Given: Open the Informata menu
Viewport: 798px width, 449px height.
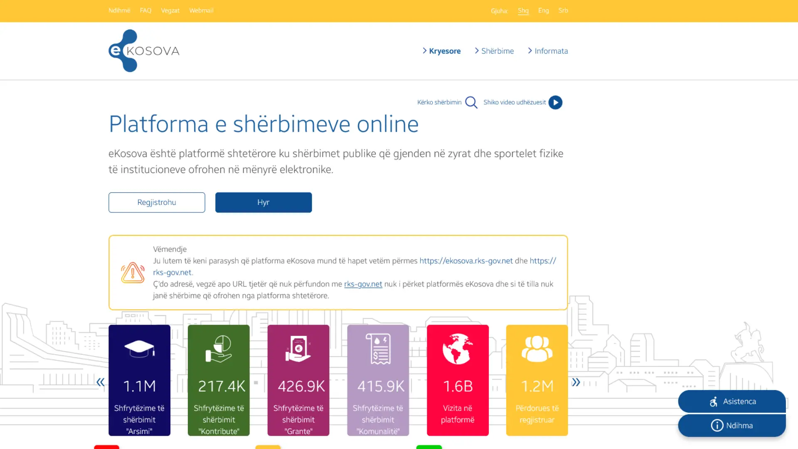Looking at the screenshot, I should coord(548,51).
